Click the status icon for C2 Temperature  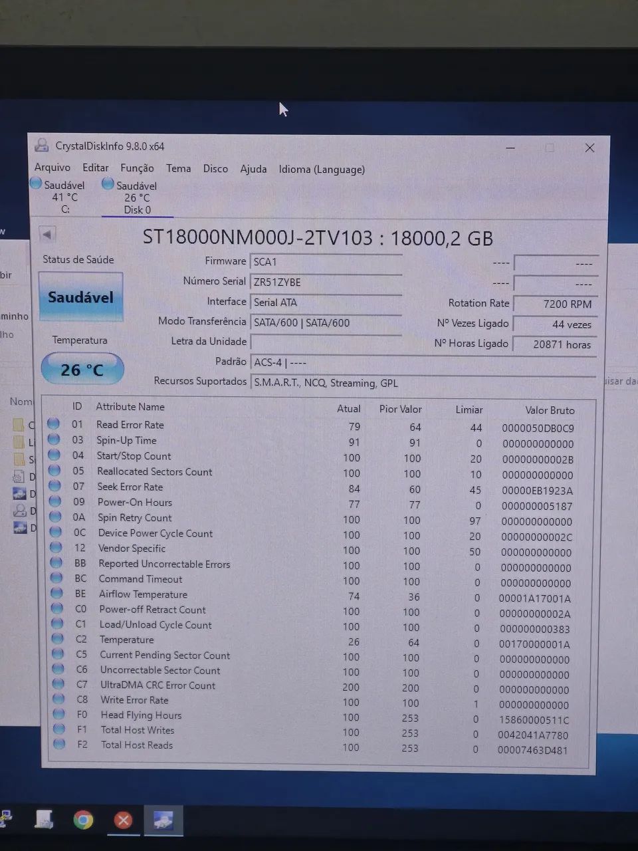58,639
